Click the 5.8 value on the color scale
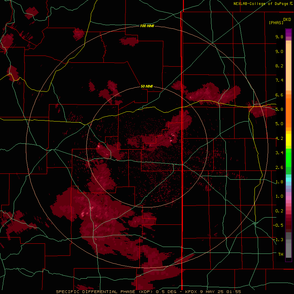The height and width of the screenshot is (294, 294). click(x=279, y=109)
